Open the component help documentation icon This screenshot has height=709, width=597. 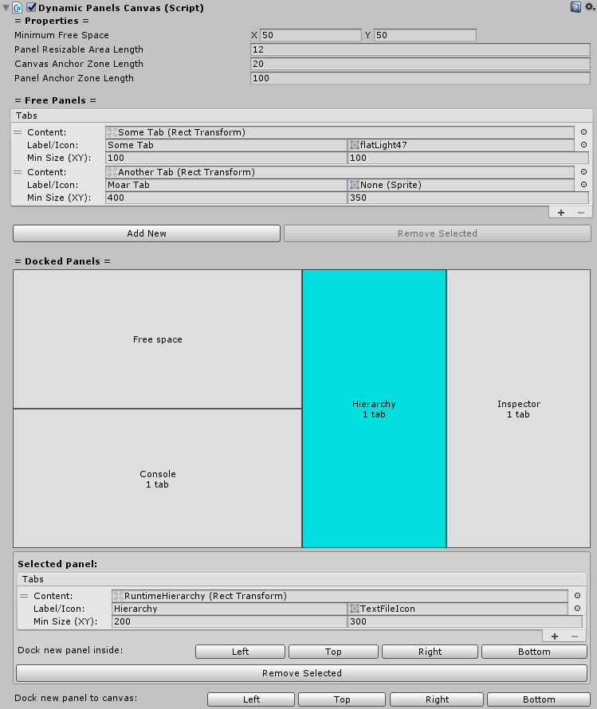tap(575, 7)
